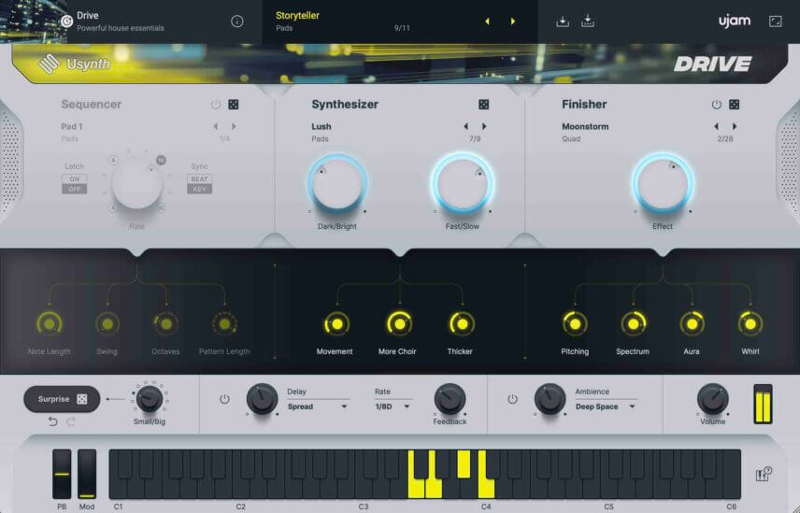The image size is (800, 513).
Task: Click the Fast/Slow knob
Action: tap(463, 183)
